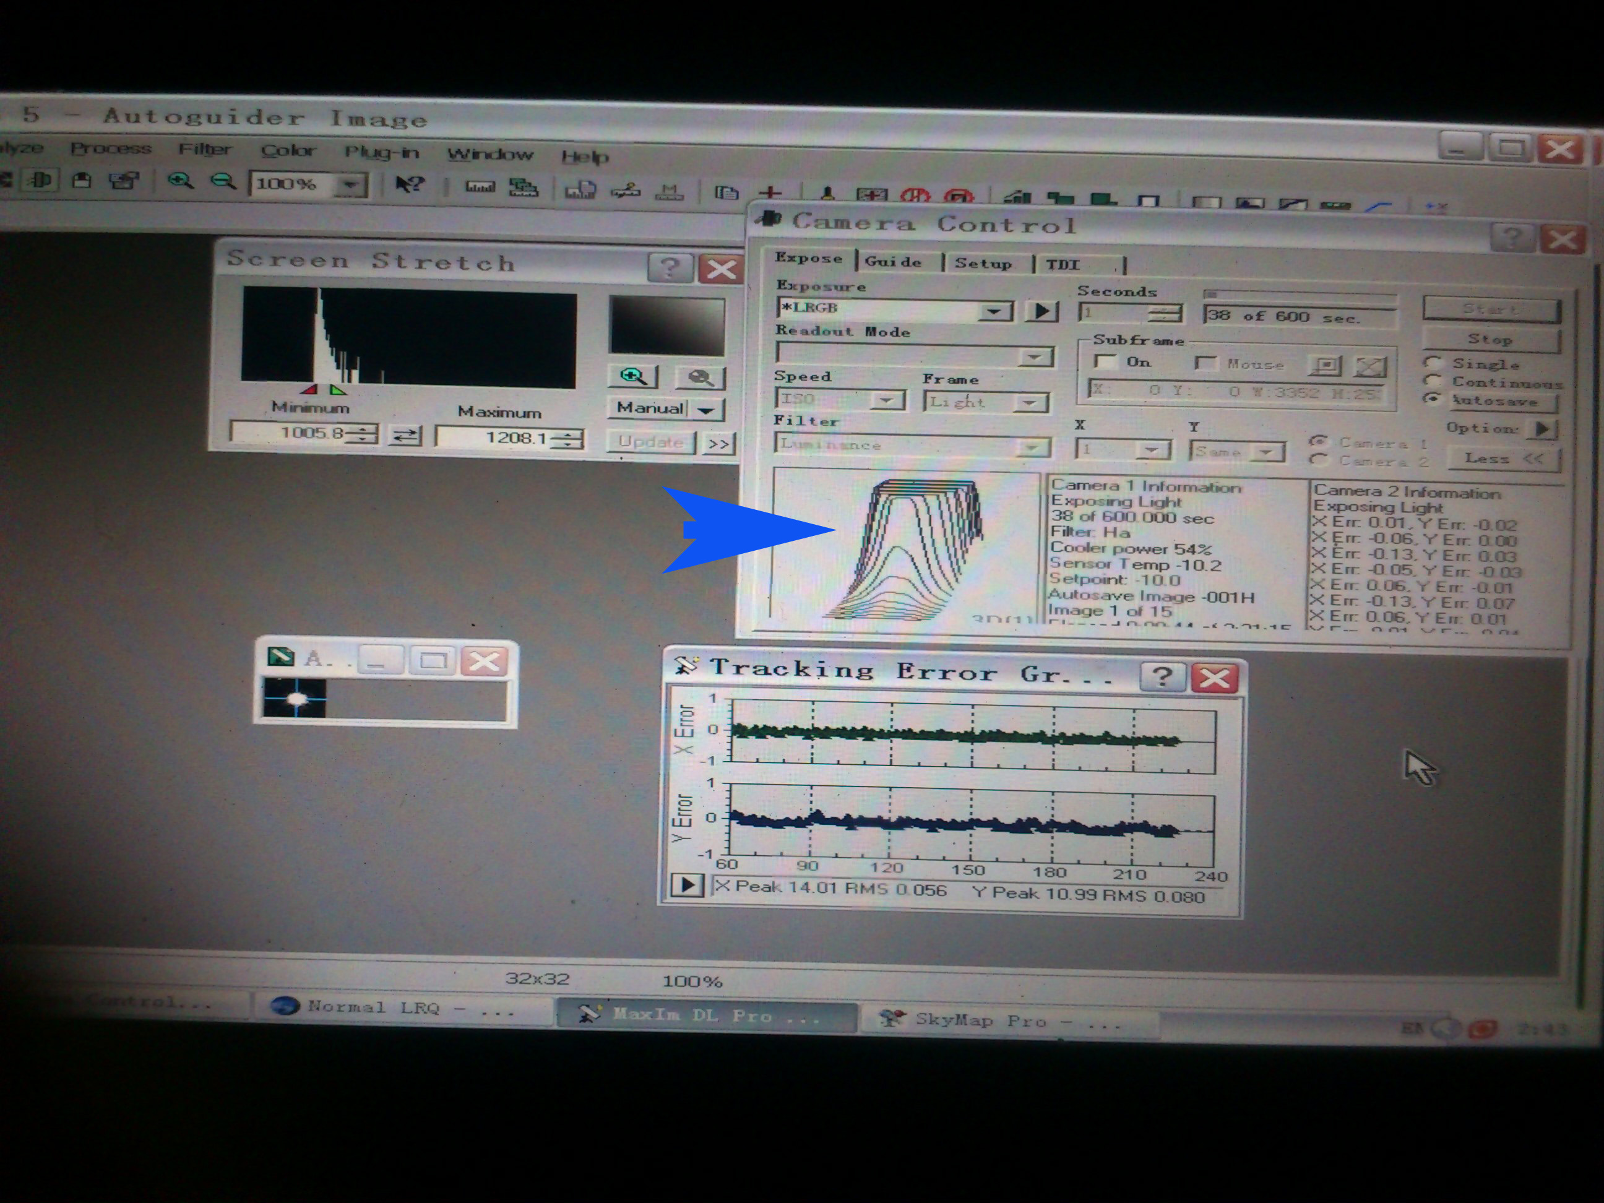Click Screen Stretch help question mark

[670, 267]
